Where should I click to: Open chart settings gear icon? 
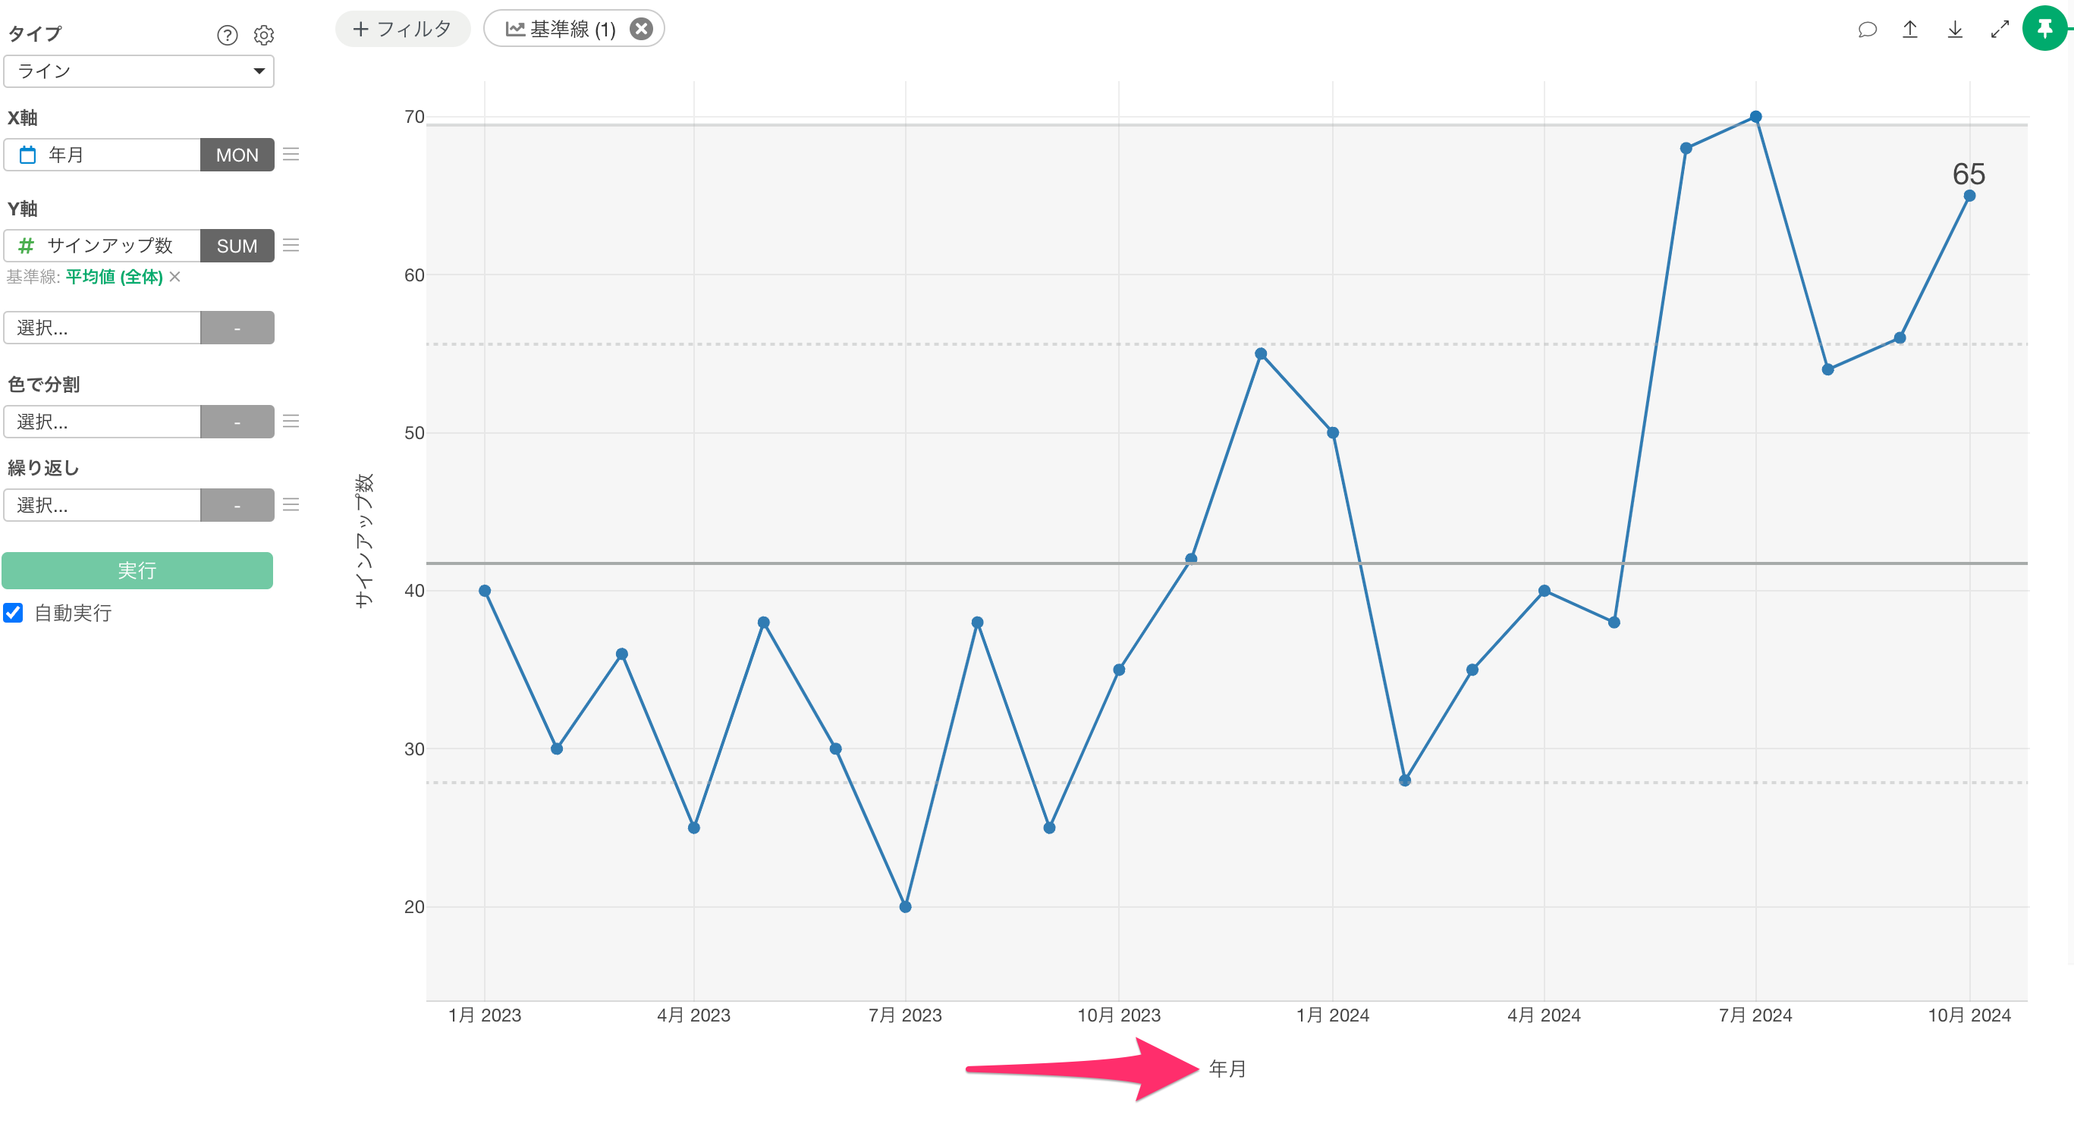pyautogui.click(x=264, y=35)
